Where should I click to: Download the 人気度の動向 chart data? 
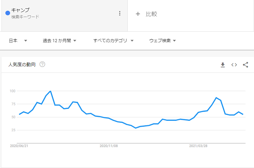click(x=223, y=65)
